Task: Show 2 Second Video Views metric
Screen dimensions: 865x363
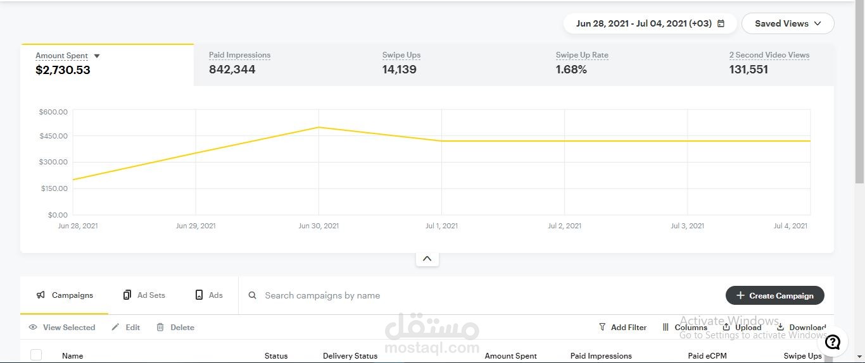Action: 774,64
